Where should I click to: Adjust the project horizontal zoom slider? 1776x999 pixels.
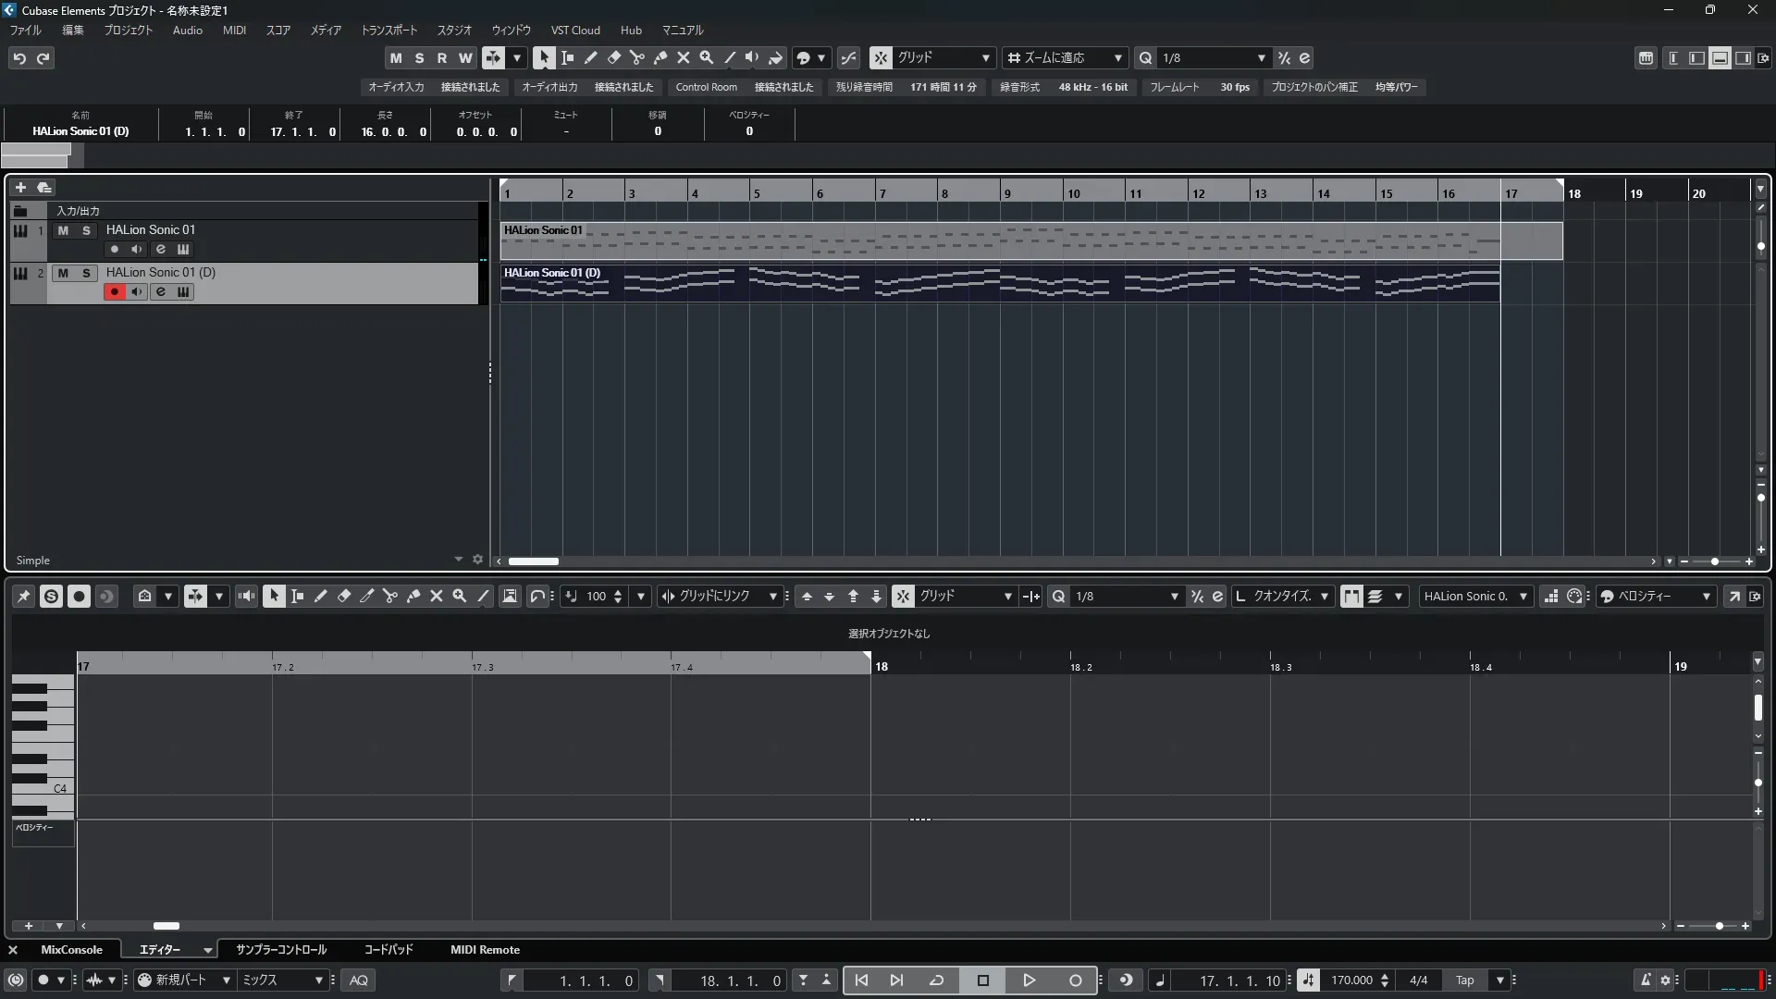point(1714,561)
